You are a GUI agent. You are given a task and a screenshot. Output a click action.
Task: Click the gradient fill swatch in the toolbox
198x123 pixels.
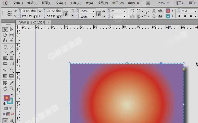pos(6,97)
